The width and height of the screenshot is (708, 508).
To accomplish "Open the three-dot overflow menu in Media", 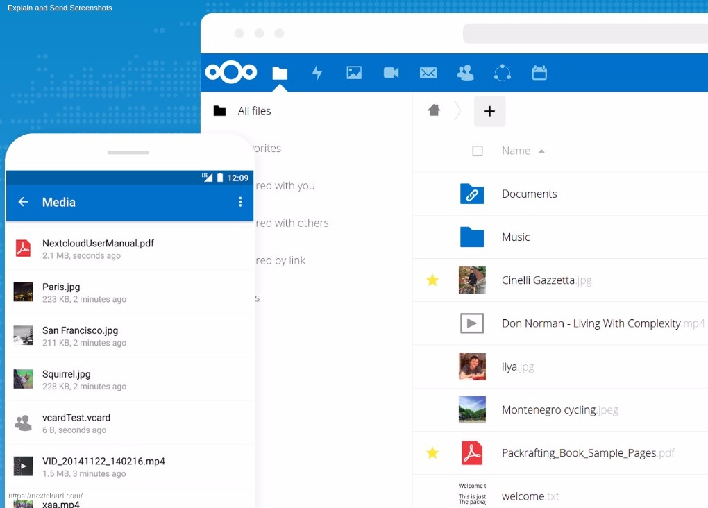I will 240,202.
